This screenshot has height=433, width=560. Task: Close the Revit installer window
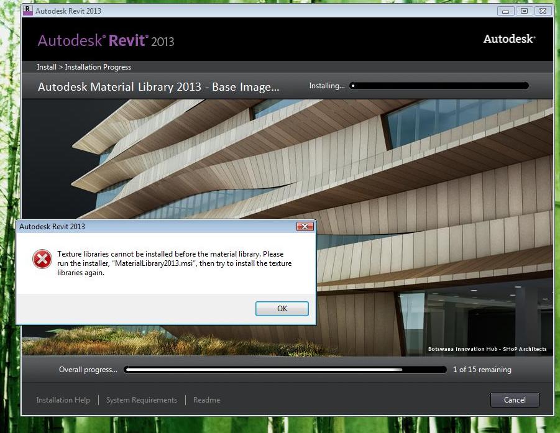pos(543,11)
